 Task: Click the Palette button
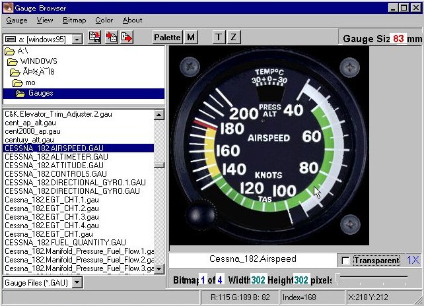(x=167, y=37)
